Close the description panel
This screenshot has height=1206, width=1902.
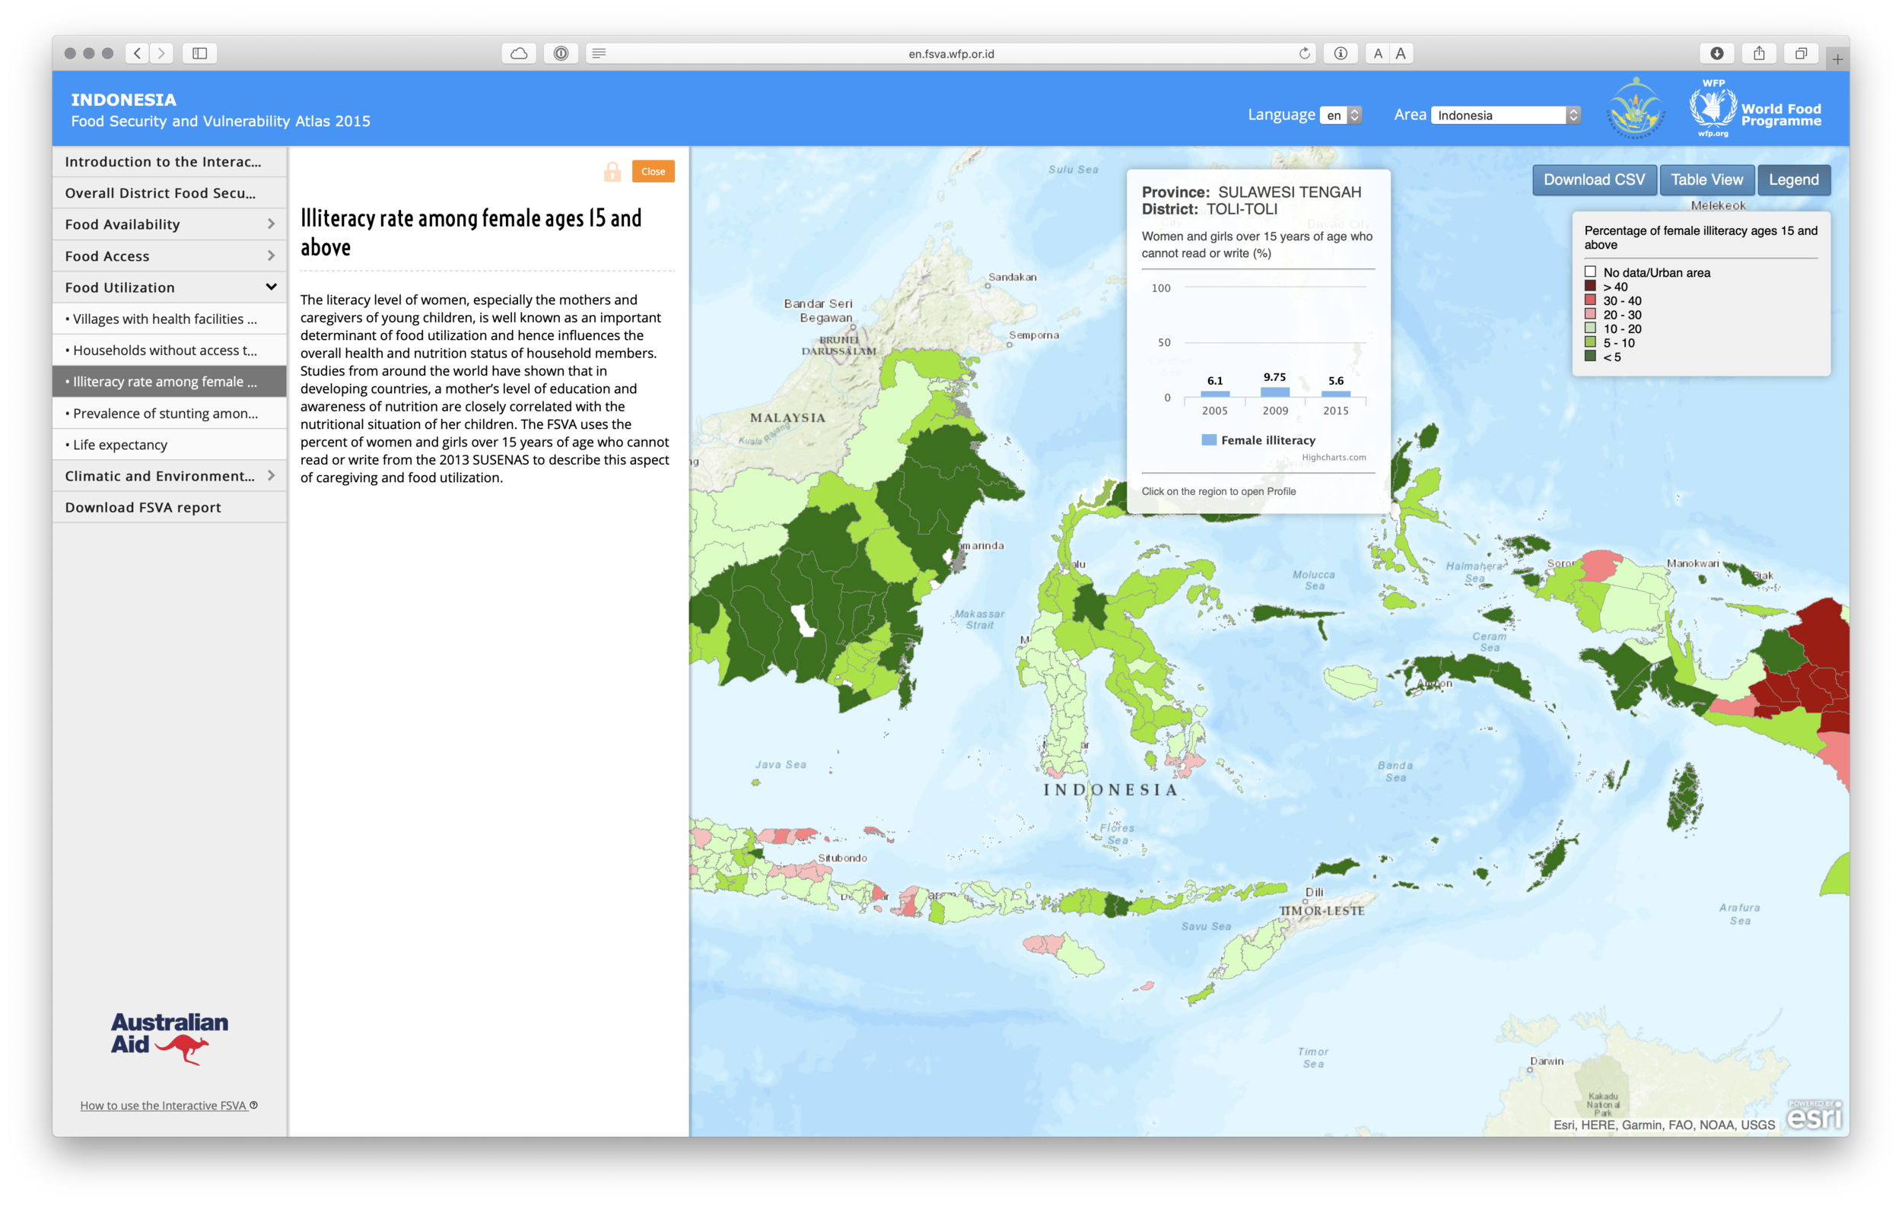point(653,171)
